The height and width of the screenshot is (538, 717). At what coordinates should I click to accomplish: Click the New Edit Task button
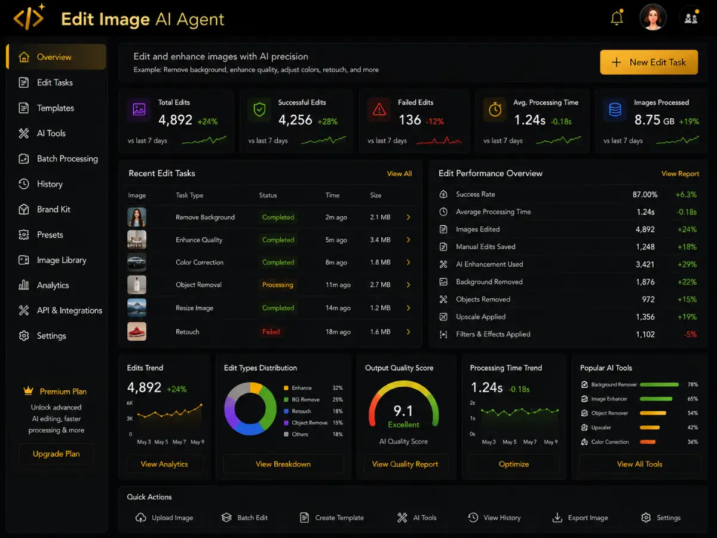tap(649, 62)
